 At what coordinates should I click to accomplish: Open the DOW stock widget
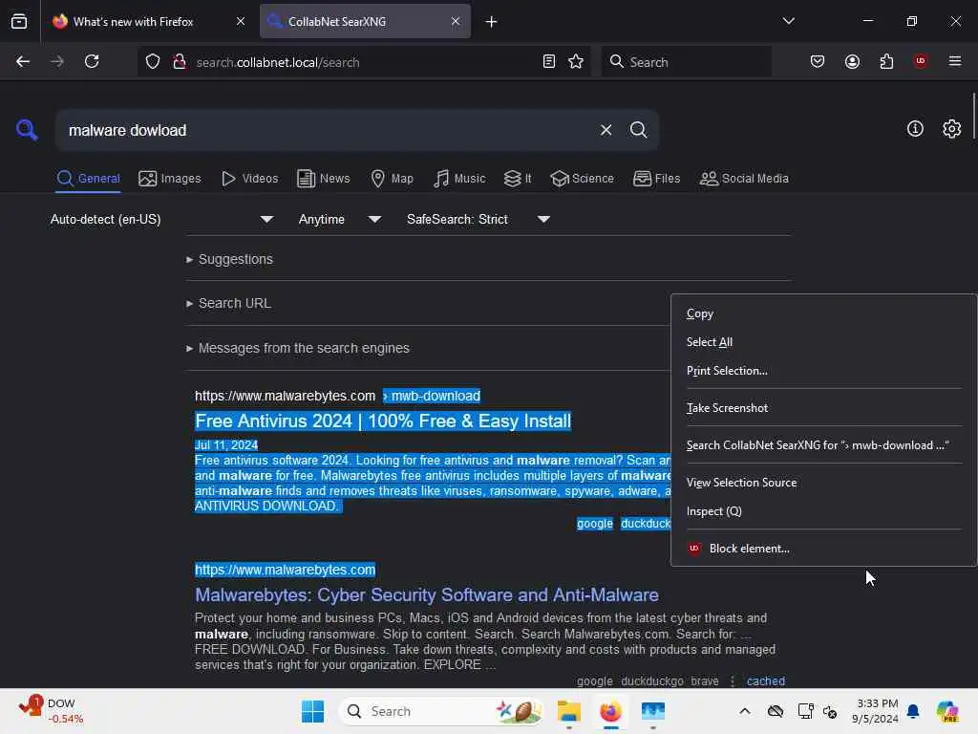(52, 711)
